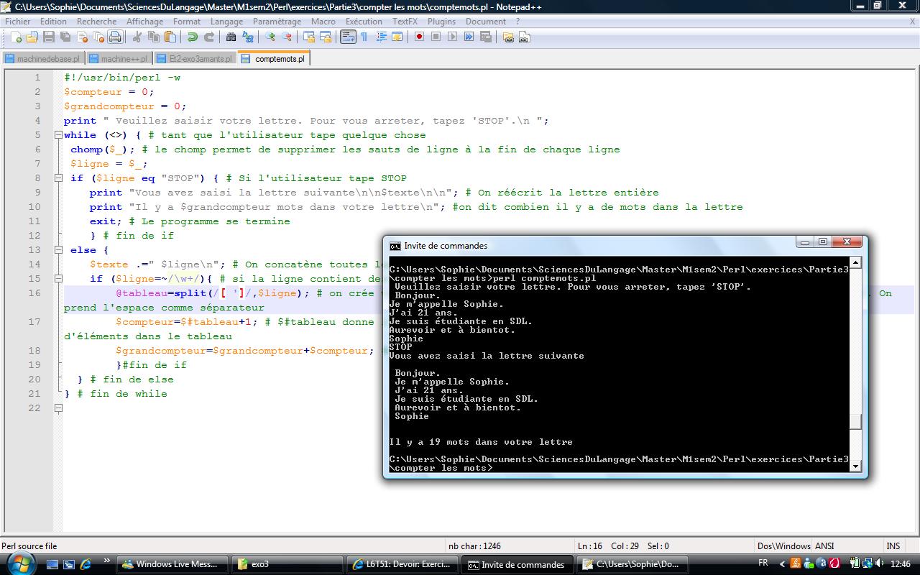Click the exo3 taskbar button
This screenshot has height=575, width=920.
pos(286,564)
